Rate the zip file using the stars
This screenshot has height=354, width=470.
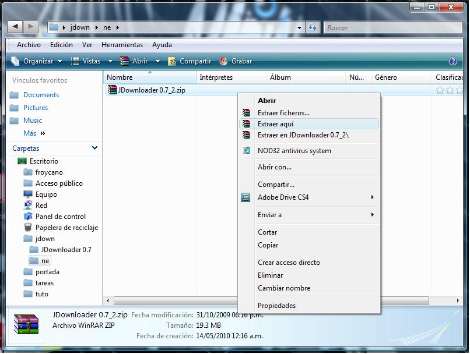451,90
